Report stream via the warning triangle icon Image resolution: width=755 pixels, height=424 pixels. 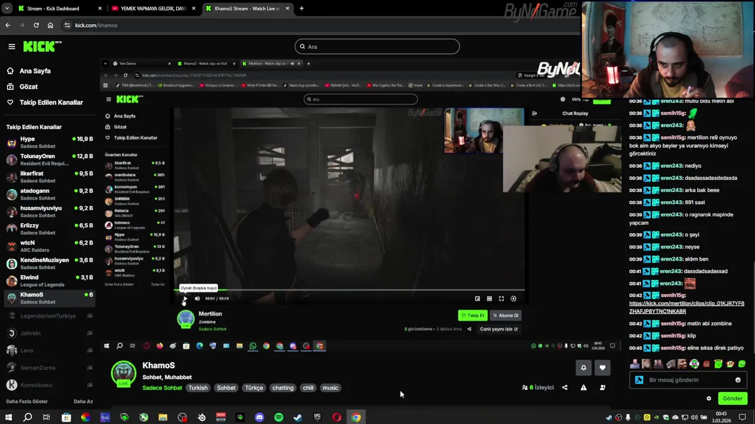pyautogui.click(x=583, y=387)
